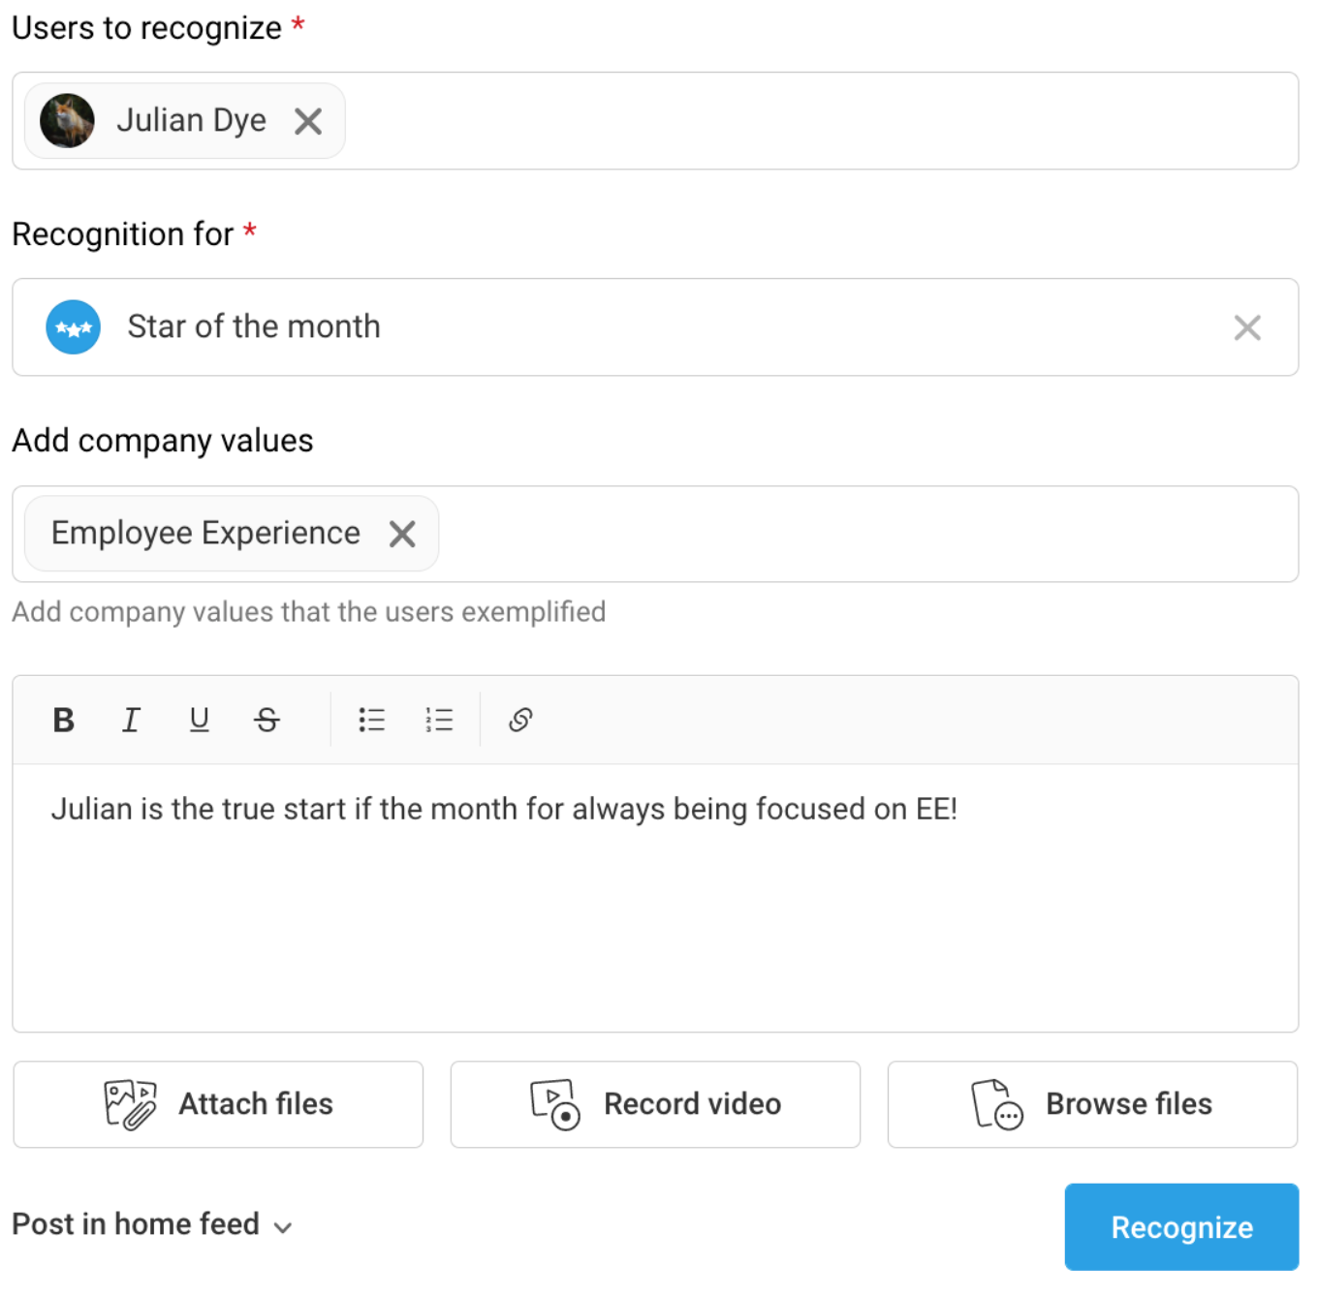Remove Julian Dye from recipients
This screenshot has width=1318, height=1296.
pos(308,121)
